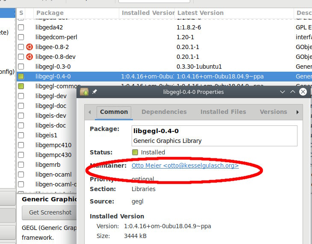Click the Ubuntu logo icon beside libgee-0.8-dev
Viewport: 312px width, 244px height.
[29, 57]
